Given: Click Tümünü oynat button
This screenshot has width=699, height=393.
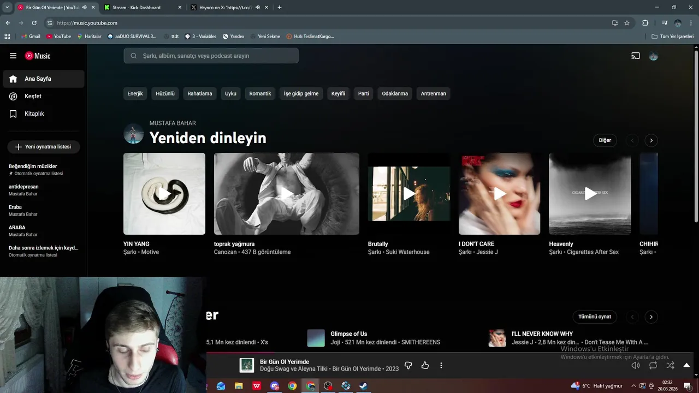Looking at the screenshot, I should pyautogui.click(x=595, y=317).
